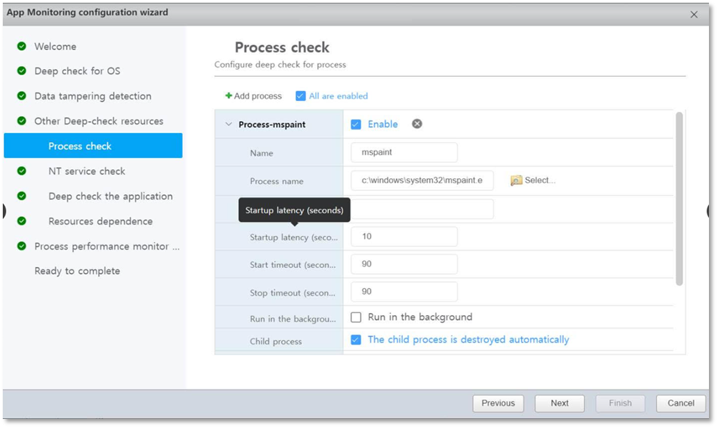Image resolution: width=718 pixels, height=428 pixels.
Task: Collapse the Process-mspaint section chevron
Action: (x=228, y=125)
